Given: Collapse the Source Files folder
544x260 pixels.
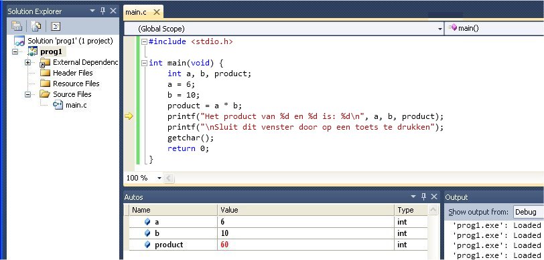Looking at the screenshot, I should [x=27, y=94].
